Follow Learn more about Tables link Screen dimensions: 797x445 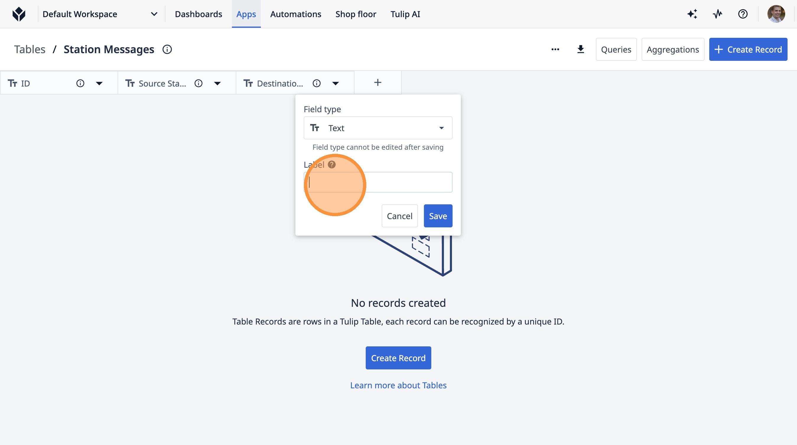click(398, 385)
